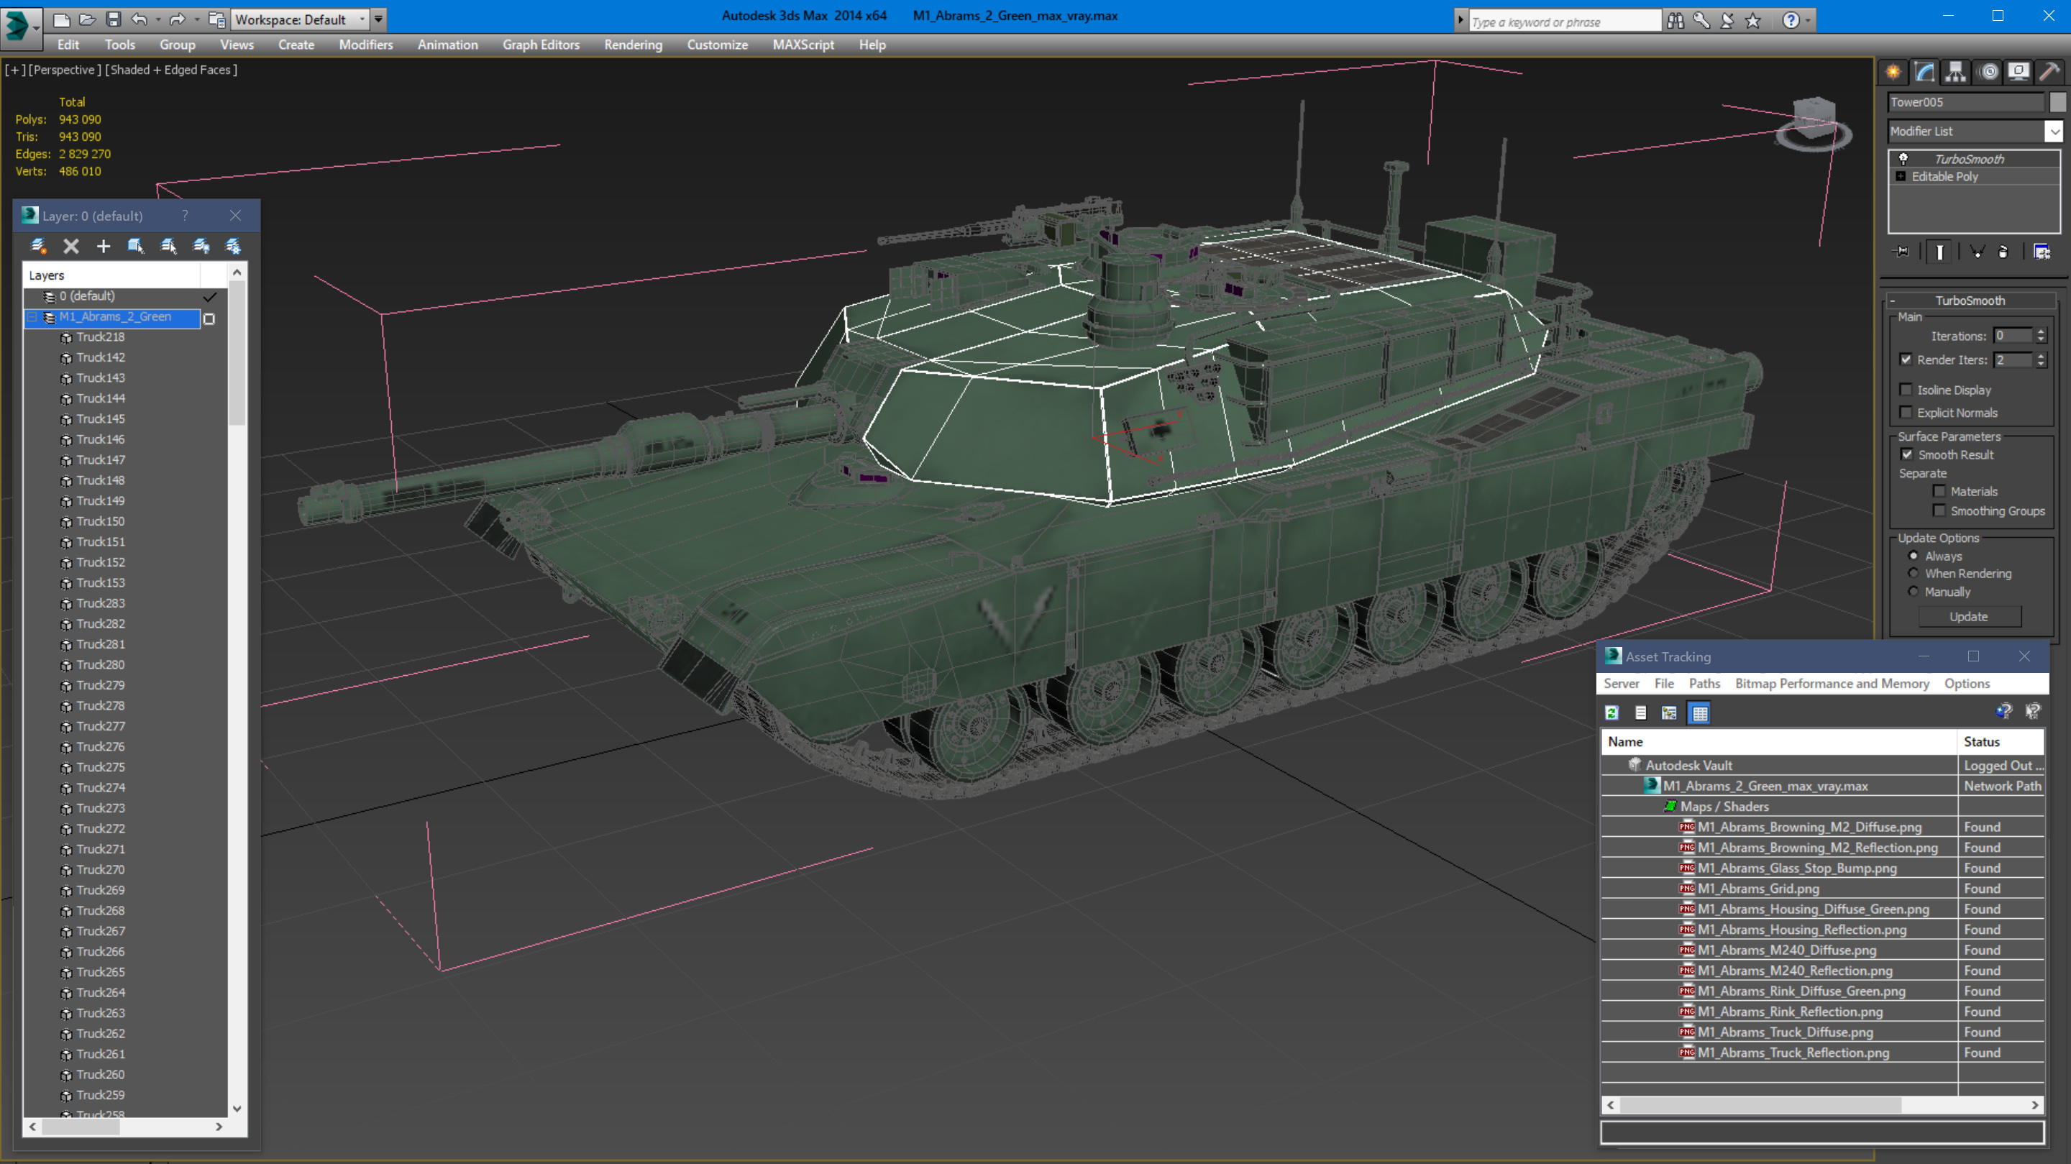Click the Pin Stack icon
2071x1164 pixels.
tap(1902, 252)
